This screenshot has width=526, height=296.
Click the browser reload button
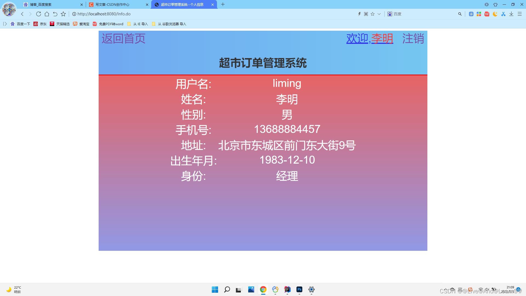click(39, 14)
